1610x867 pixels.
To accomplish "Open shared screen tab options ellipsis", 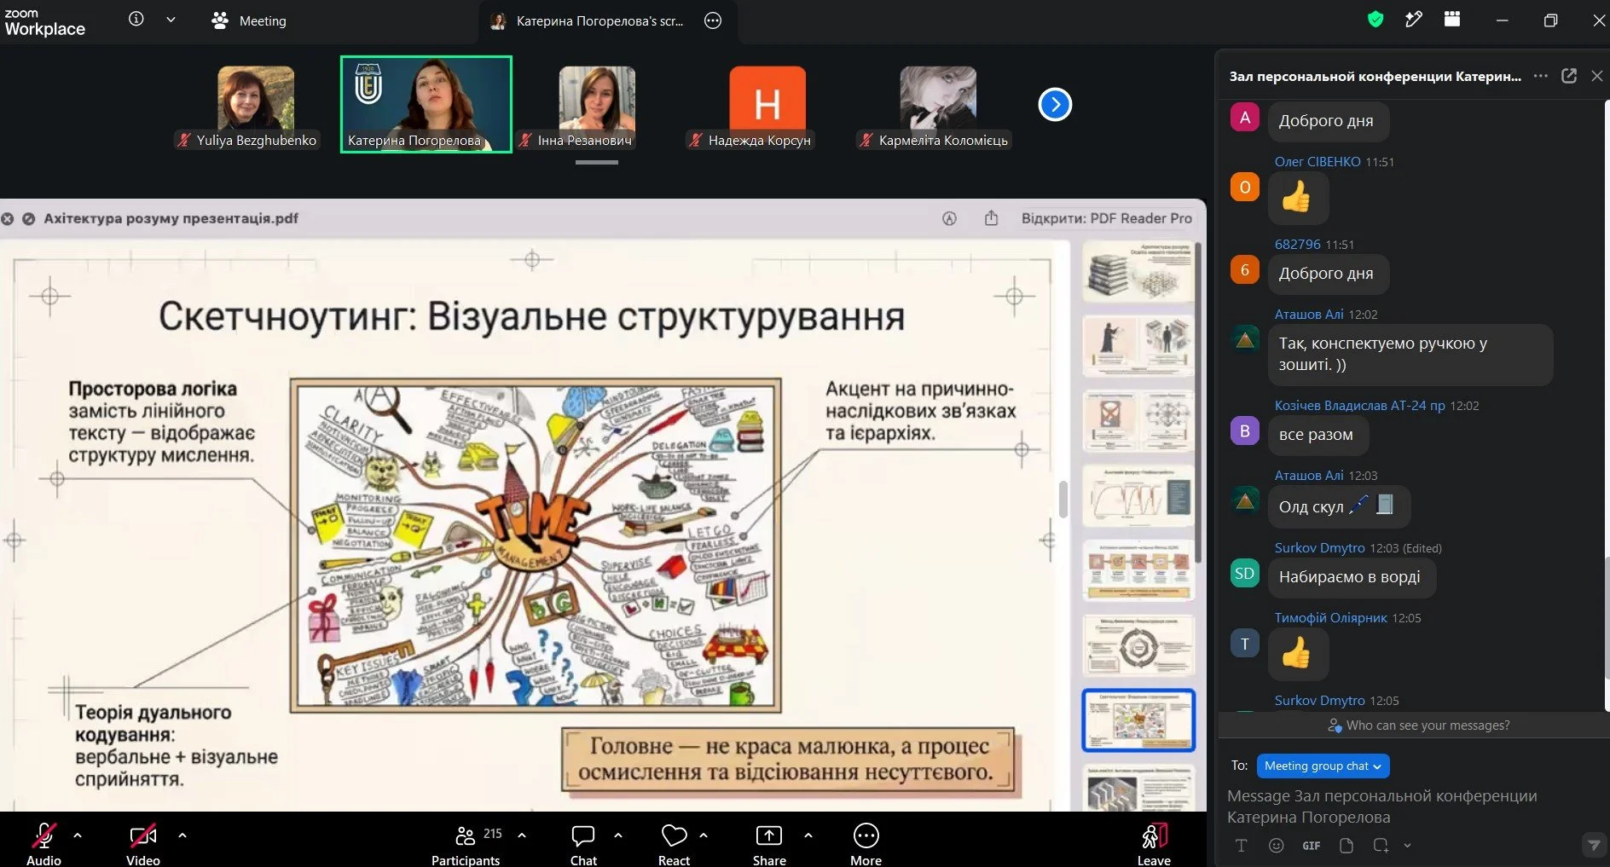I will tap(713, 20).
